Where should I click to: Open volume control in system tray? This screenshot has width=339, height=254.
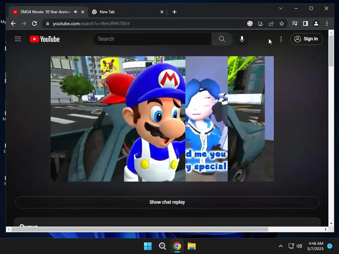click(299, 246)
